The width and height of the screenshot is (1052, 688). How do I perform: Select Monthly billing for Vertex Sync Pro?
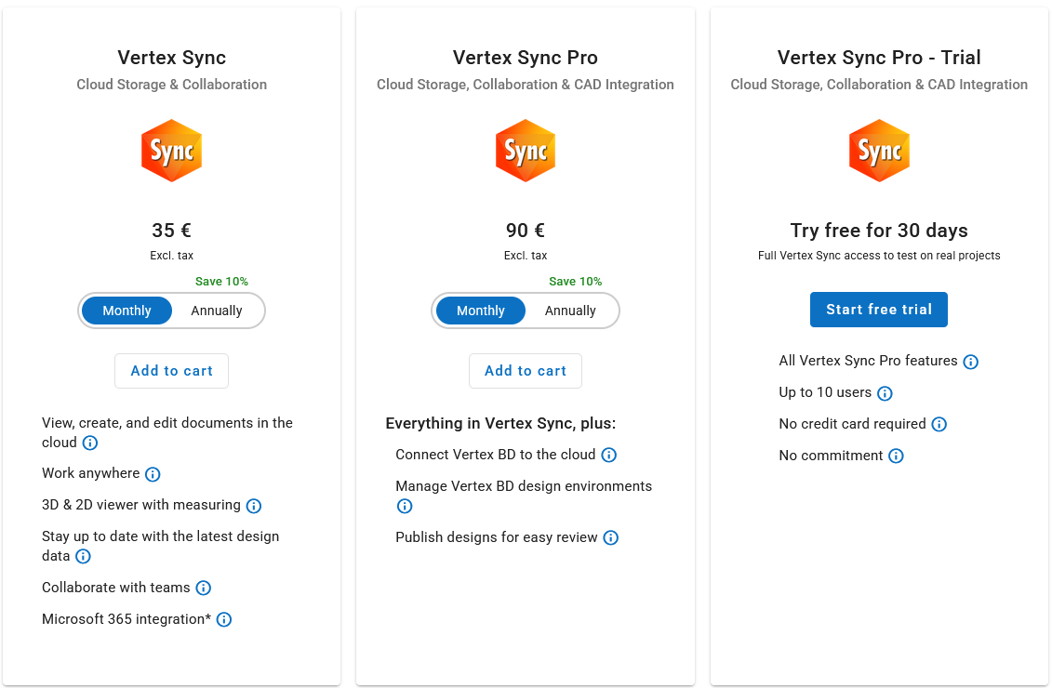coord(481,311)
